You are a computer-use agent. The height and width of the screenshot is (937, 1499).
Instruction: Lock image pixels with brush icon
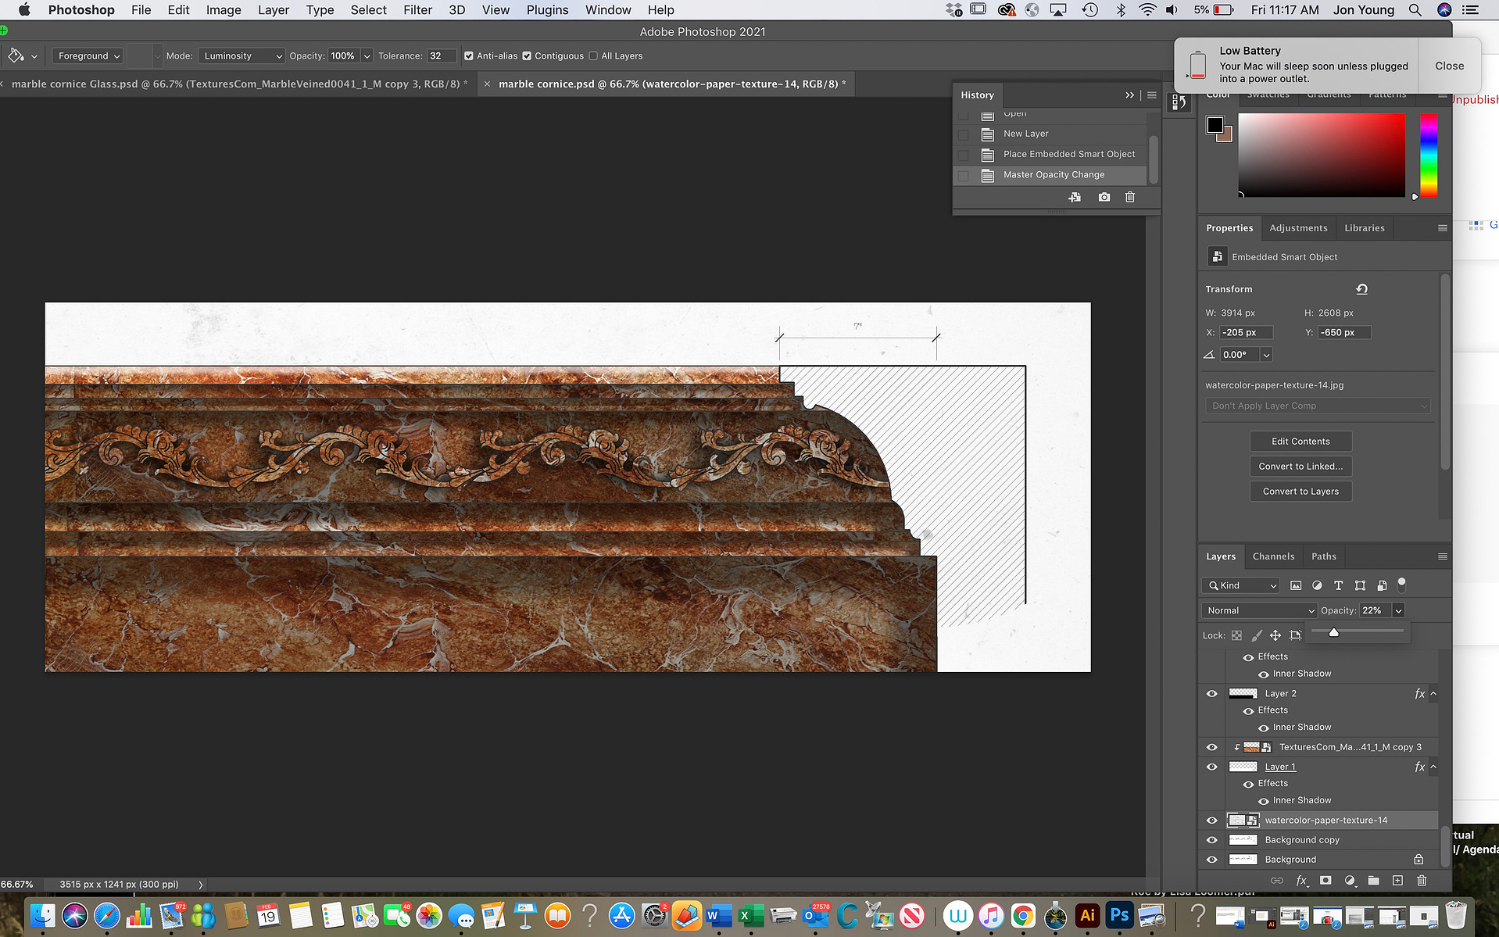[x=1256, y=635]
